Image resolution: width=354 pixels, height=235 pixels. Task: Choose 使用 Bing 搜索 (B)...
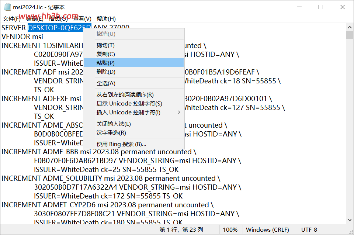(x=134, y=144)
